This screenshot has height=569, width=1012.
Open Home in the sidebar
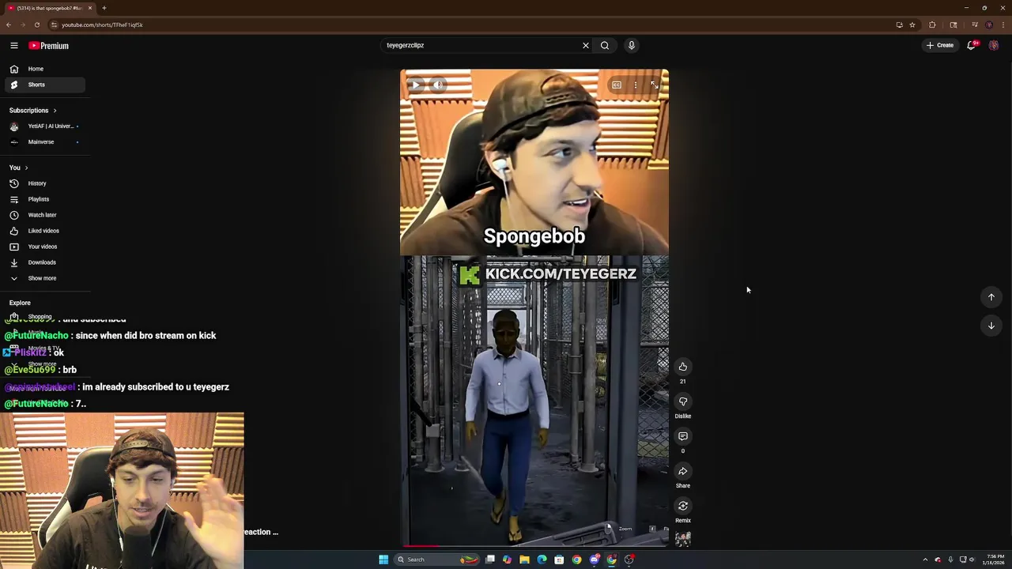[x=44, y=69]
